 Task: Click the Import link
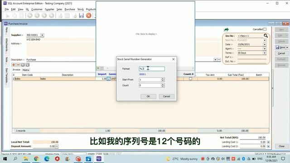pos(102,74)
